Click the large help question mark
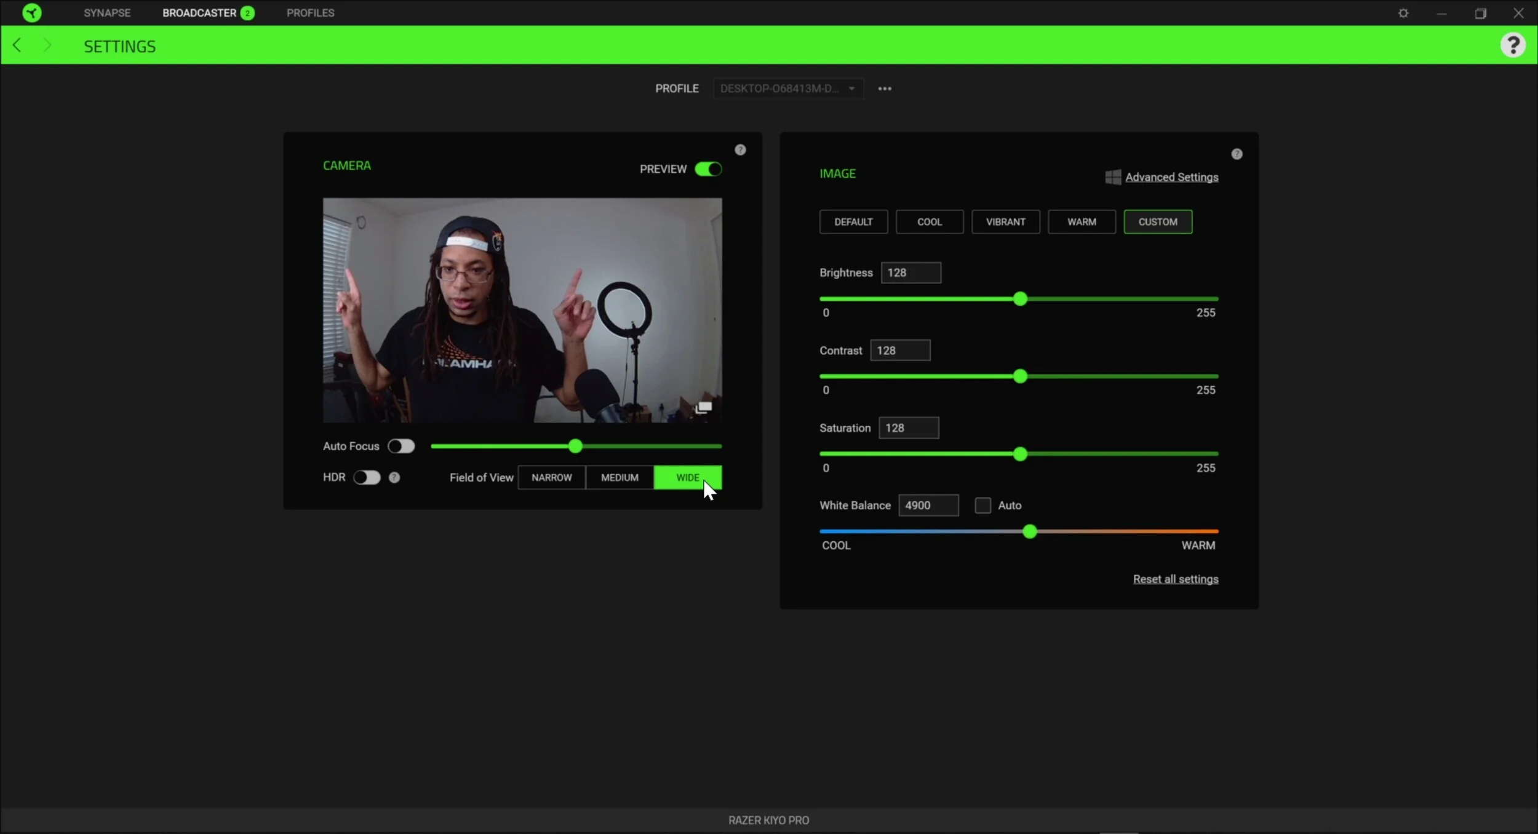Image resolution: width=1538 pixels, height=834 pixels. (x=1512, y=45)
